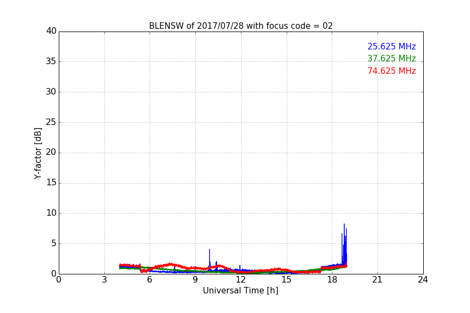Click the y-axis tick label '25'

point(51,122)
